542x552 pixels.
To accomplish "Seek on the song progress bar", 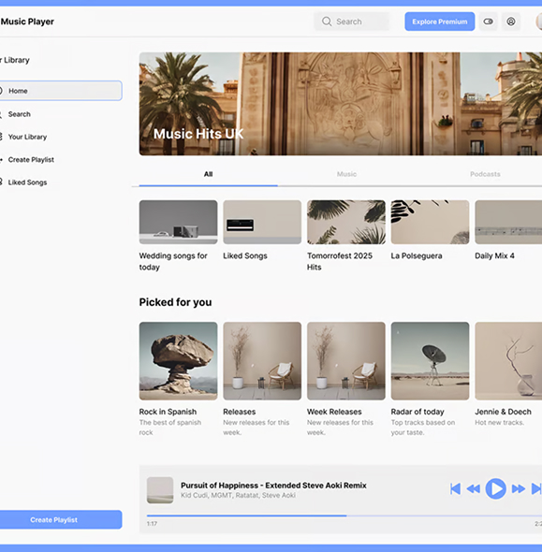I will tap(344, 516).
